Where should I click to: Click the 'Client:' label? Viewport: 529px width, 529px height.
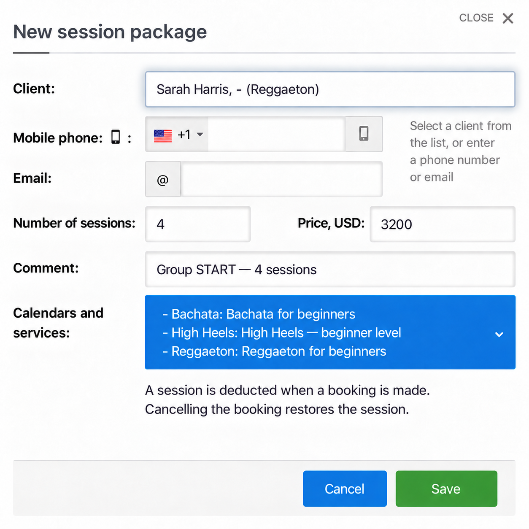(34, 89)
